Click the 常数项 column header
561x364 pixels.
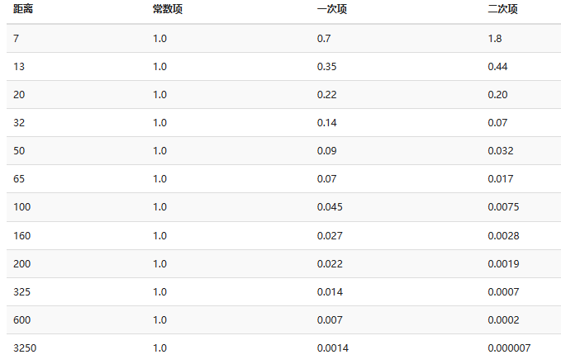(x=168, y=9)
